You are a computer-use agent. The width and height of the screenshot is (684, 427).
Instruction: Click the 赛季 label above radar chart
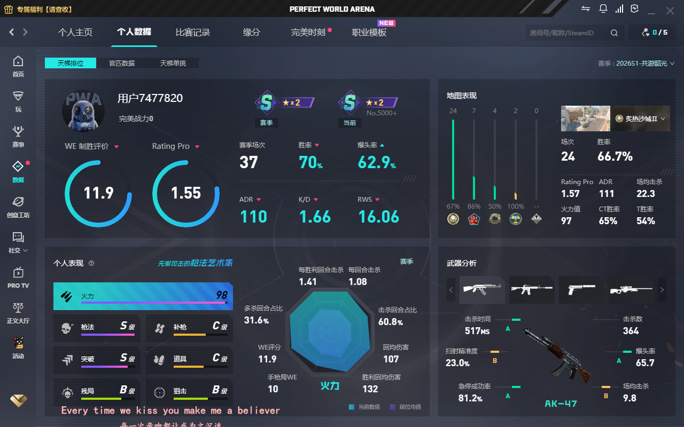[x=407, y=262]
